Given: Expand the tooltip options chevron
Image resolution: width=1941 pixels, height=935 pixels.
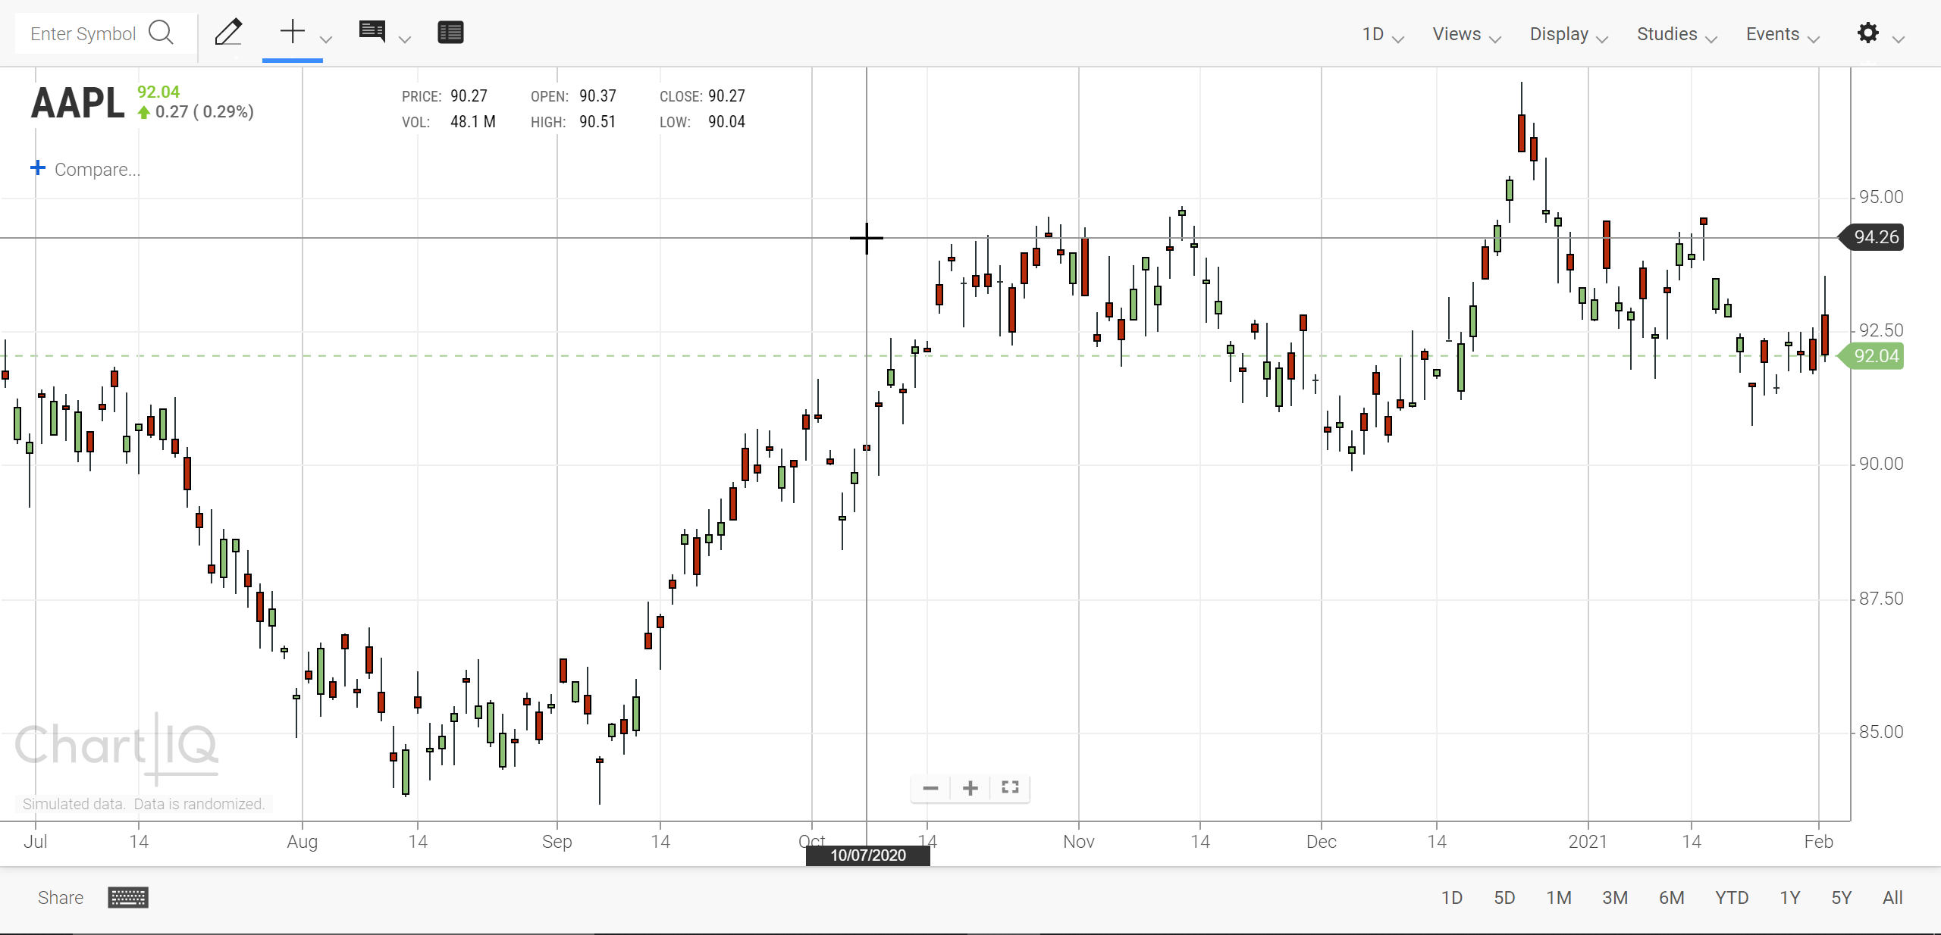Looking at the screenshot, I should [405, 39].
